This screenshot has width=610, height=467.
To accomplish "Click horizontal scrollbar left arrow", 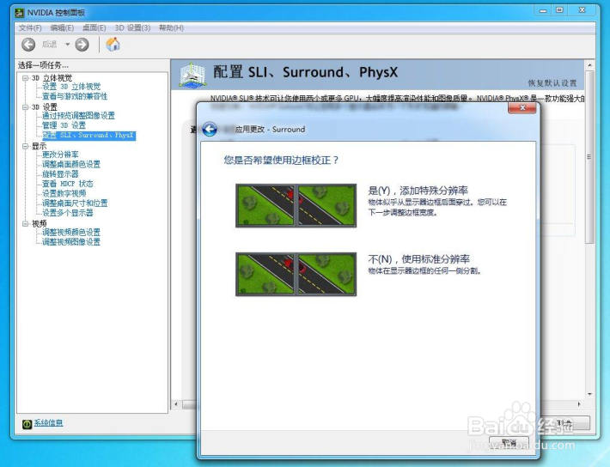I will tap(176, 404).
